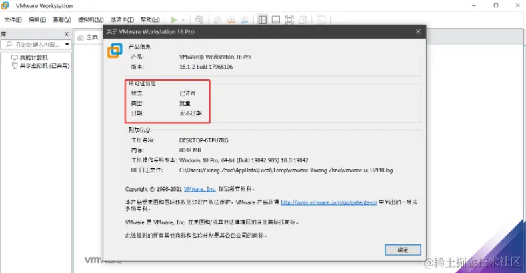The width and height of the screenshot is (526, 273).
Task: Open the power options dropdown arrow
Action: click(x=183, y=20)
